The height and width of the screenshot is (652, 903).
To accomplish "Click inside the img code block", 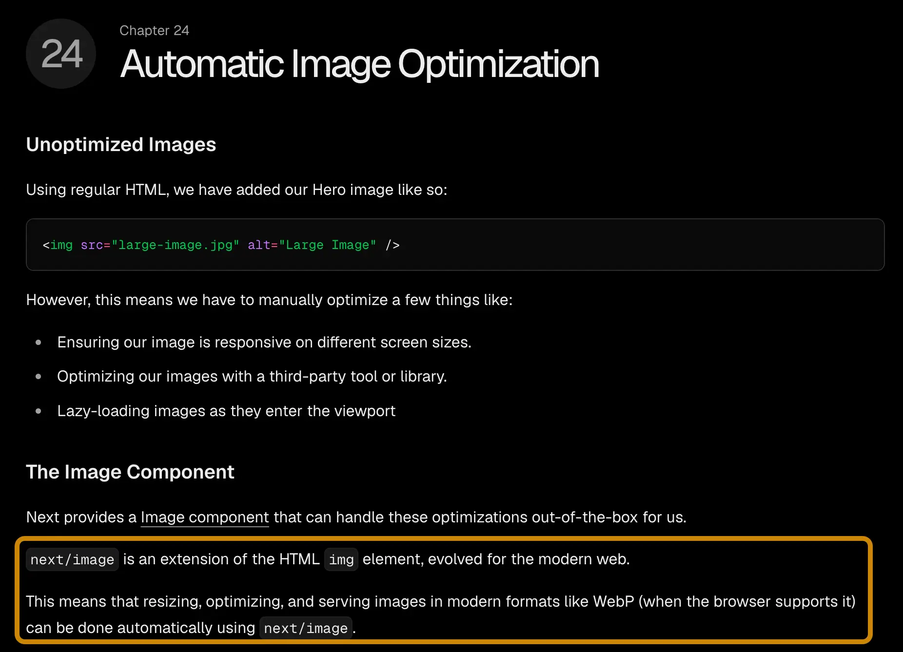I will pyautogui.click(x=455, y=245).
